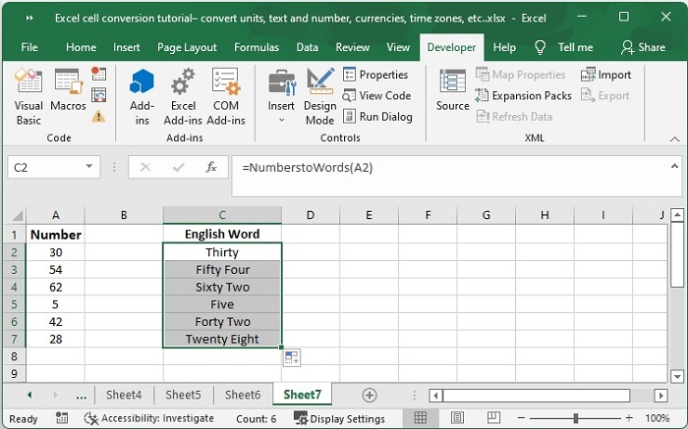Open Excel Add-ins manager
The height and width of the screenshot is (429, 688).
(183, 96)
